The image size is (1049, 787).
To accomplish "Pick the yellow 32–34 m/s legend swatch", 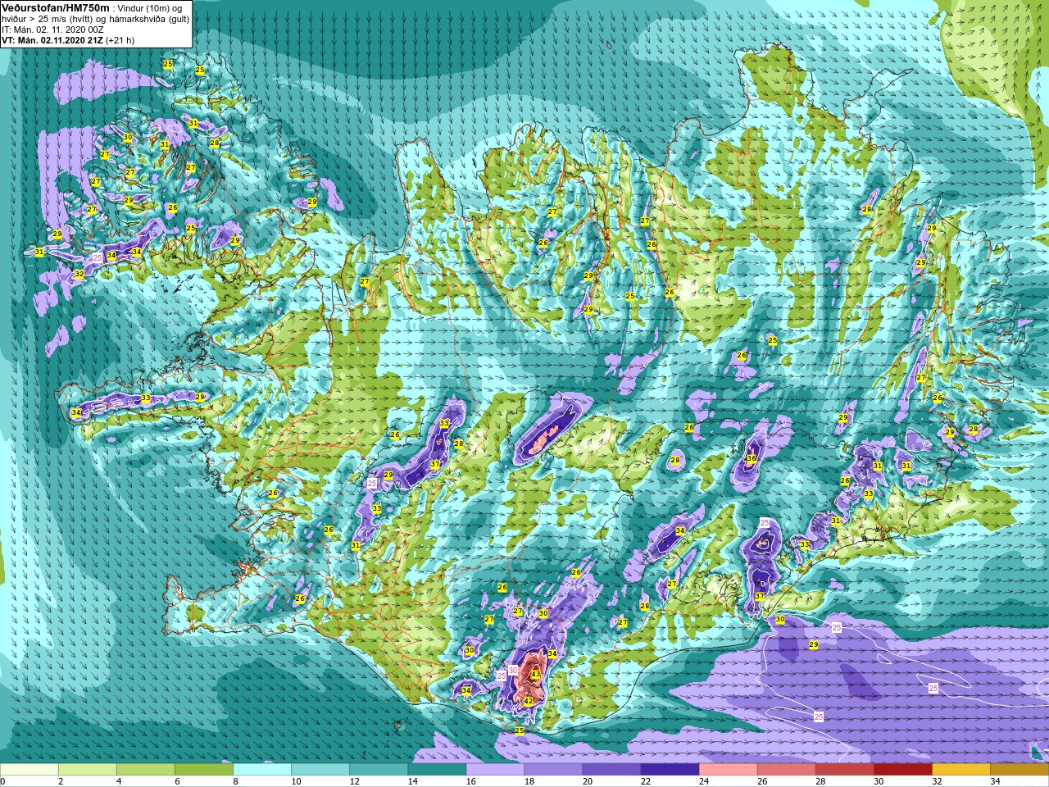I will [x=960, y=770].
